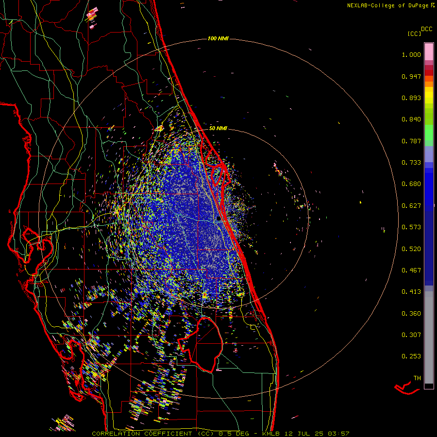The width and height of the screenshot is (437, 437).
Task: Click the 0.253 legend value
Action: pos(411,356)
